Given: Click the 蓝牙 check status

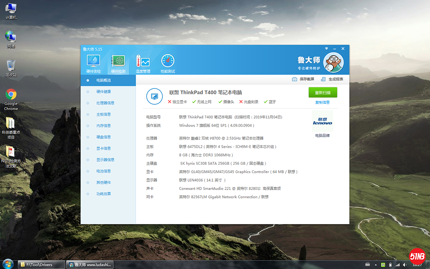Looking at the screenshot, I should 270,102.
